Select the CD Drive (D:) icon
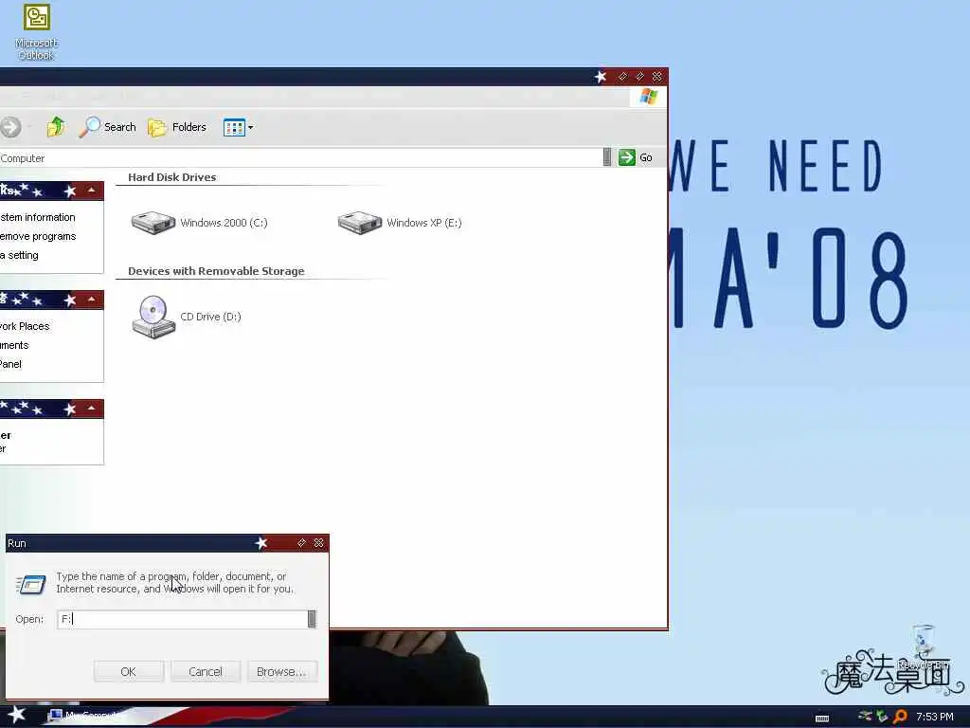Screen dimensions: 970x728 pyautogui.click(x=187, y=317)
